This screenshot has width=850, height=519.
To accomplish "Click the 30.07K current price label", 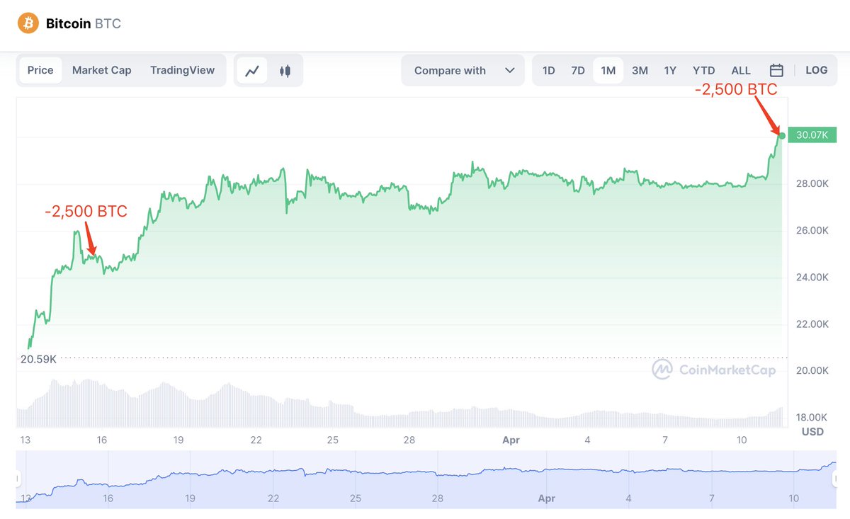I will [812, 135].
